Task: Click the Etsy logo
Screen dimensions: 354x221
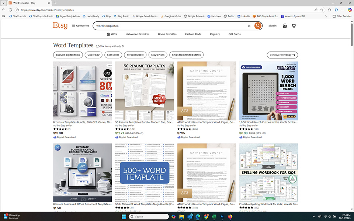Action: [x=61, y=25]
